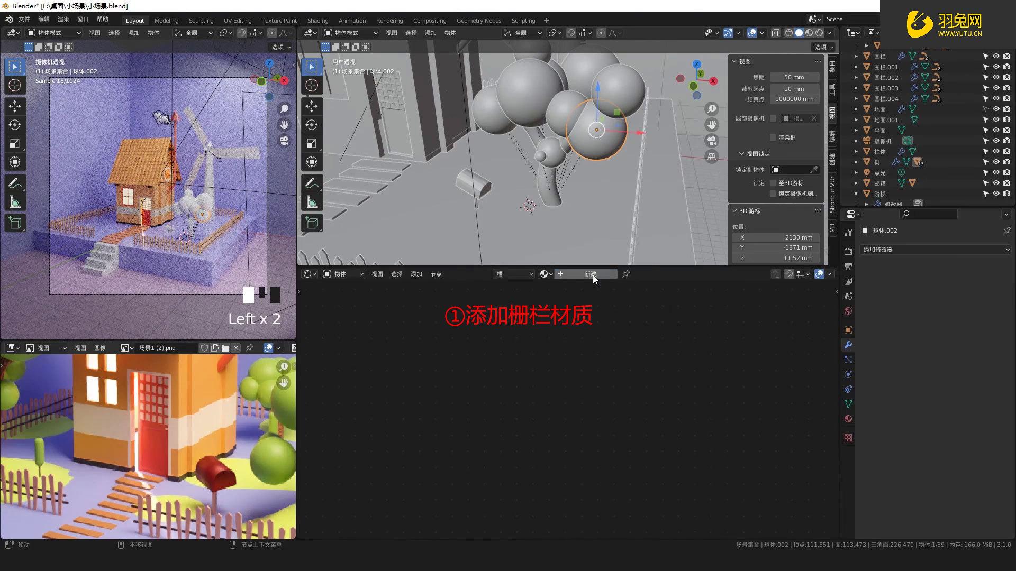Select the Scale tool in the viewport toolbar
Screen dimensions: 1016x571
(x=312, y=143)
